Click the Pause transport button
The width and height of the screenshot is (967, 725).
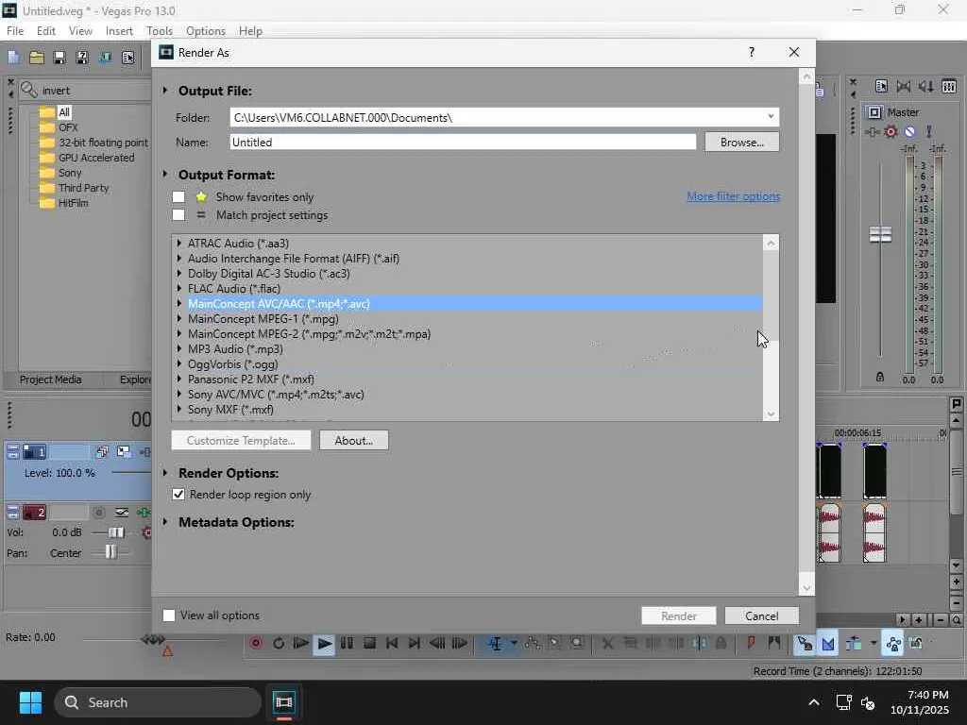347,644
